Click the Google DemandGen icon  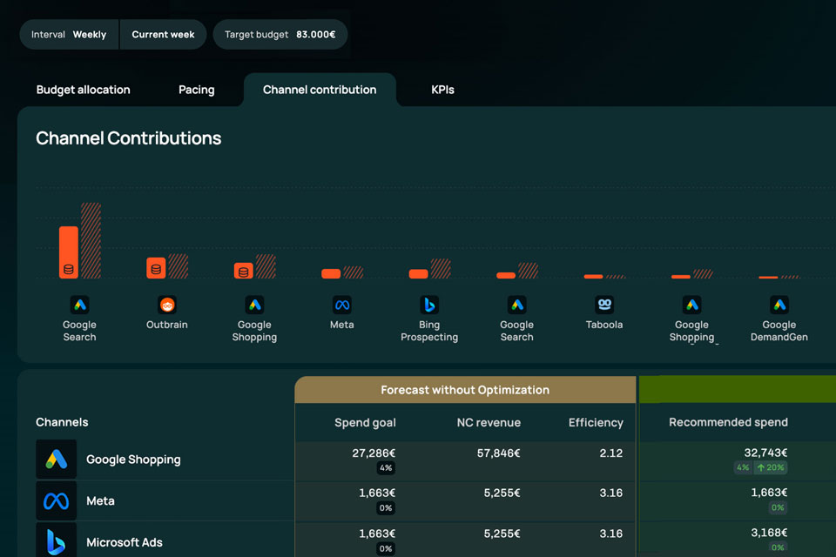click(779, 305)
